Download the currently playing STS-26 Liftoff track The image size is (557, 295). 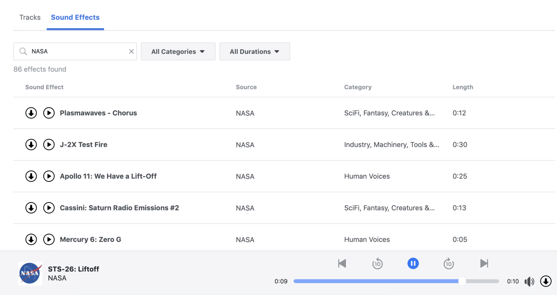click(x=546, y=281)
